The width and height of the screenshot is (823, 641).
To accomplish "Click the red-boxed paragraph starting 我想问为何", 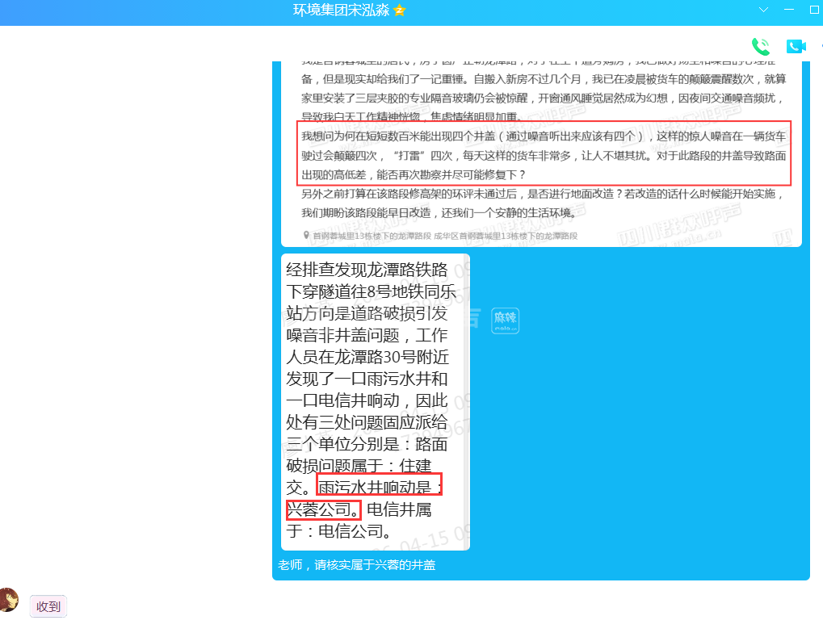I will pos(543,154).
